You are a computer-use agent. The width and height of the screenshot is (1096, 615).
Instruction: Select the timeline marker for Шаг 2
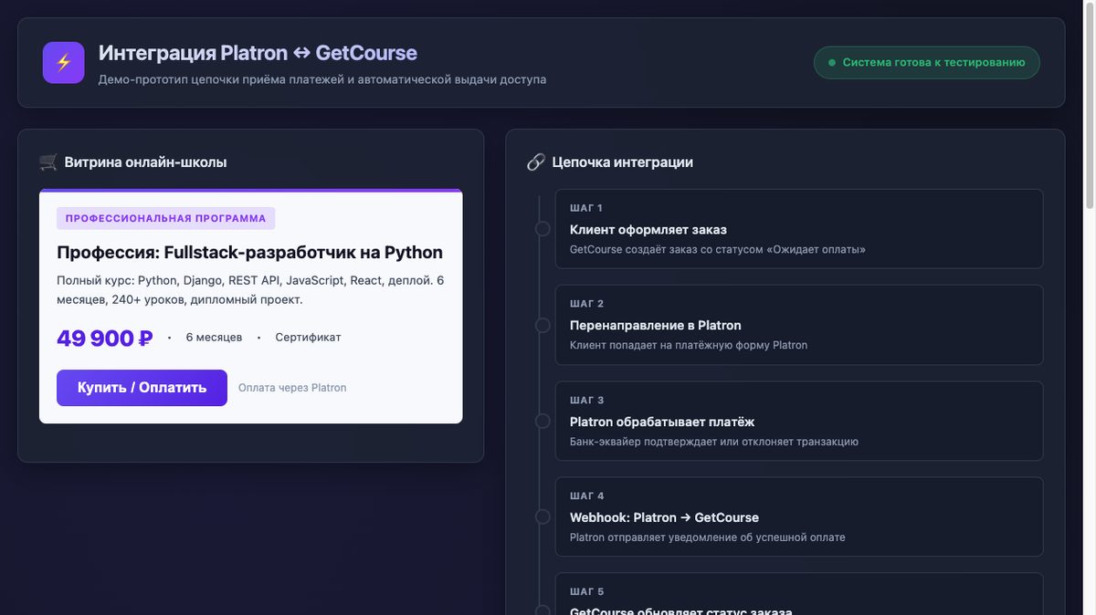pos(543,325)
